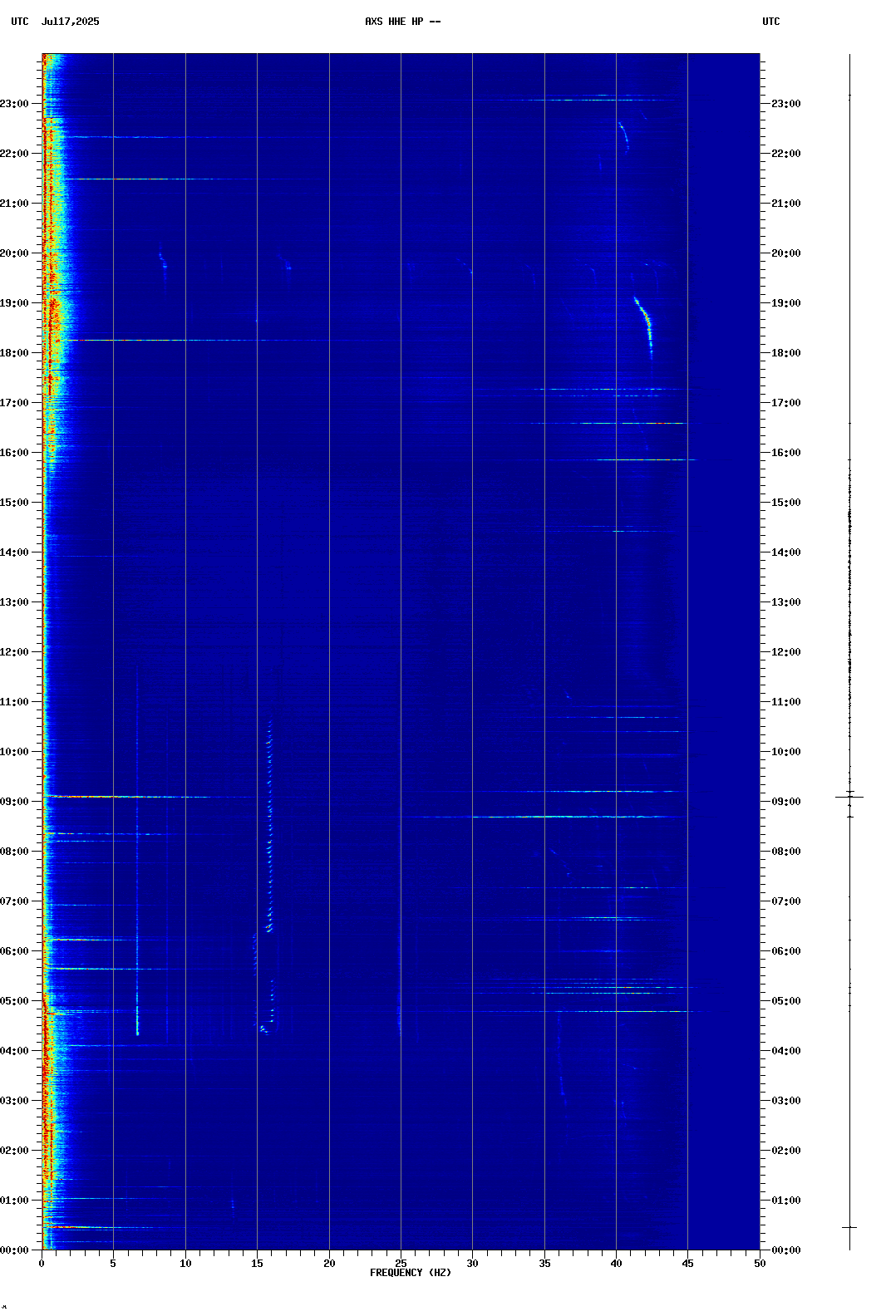Select the 16:00 label on the right axis
This screenshot has width=886, height=1316.
(786, 453)
